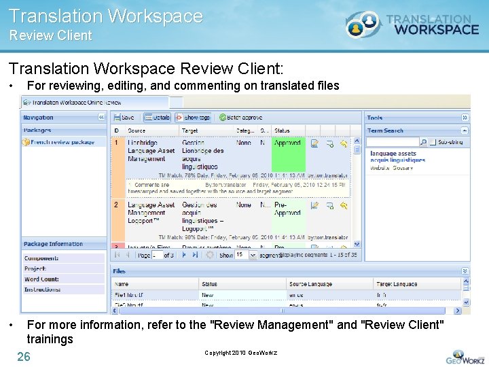Select segment 2 source text 'Language Asset Management Logoport'
The height and width of the screenshot is (367, 489).
click(x=151, y=213)
